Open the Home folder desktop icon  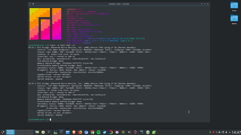click(x=234, y=20)
